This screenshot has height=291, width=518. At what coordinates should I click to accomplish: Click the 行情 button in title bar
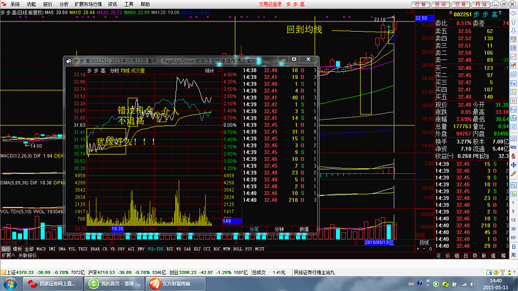click(x=418, y=4)
